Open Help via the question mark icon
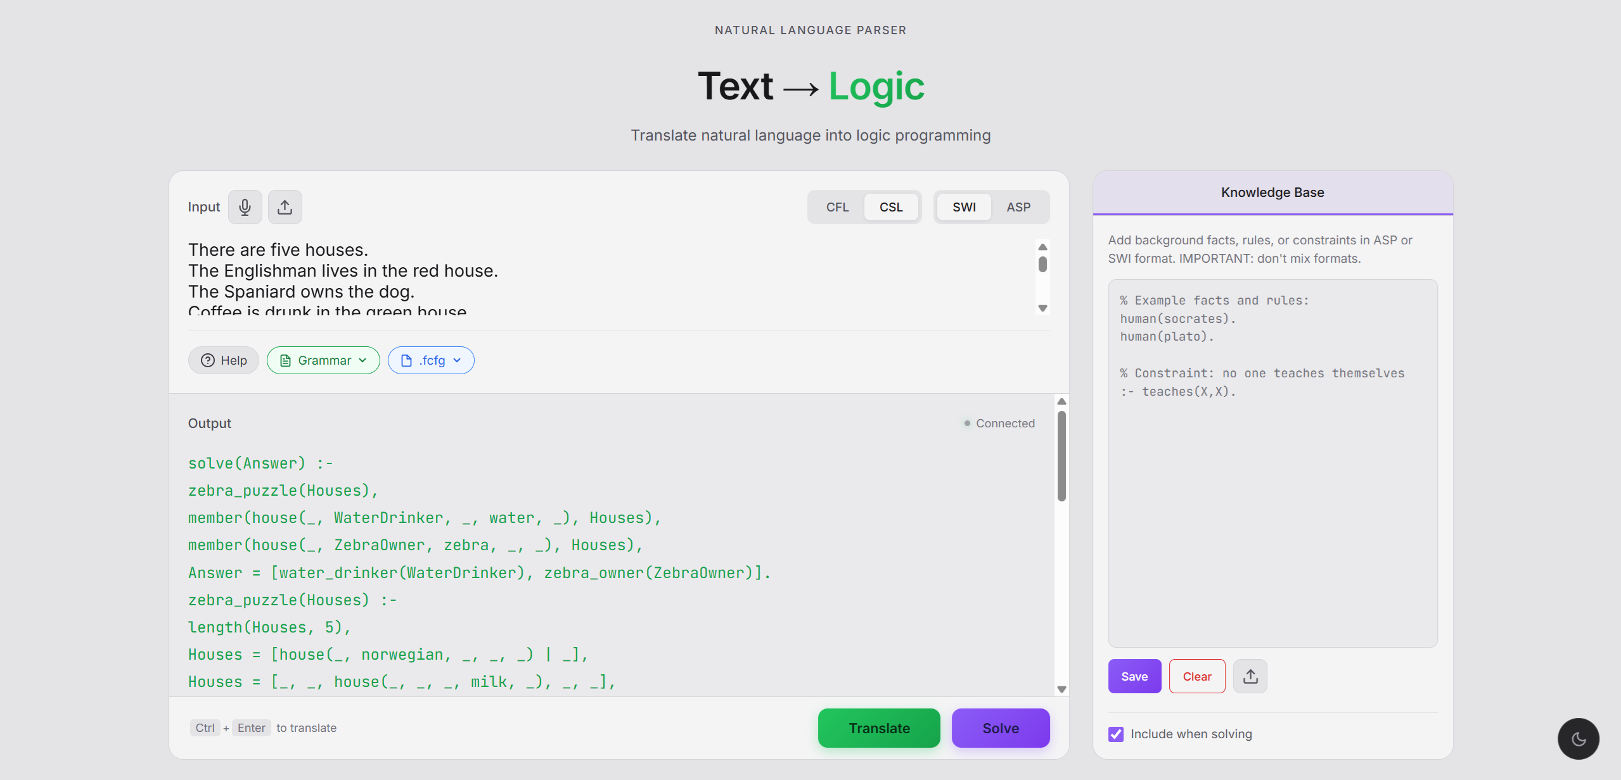Screen dimensions: 1621x780 [x=208, y=360]
